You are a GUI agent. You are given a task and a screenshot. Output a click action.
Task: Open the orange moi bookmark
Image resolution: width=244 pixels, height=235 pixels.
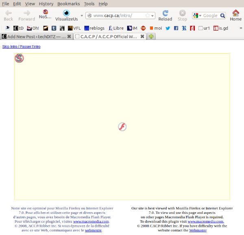156,28
